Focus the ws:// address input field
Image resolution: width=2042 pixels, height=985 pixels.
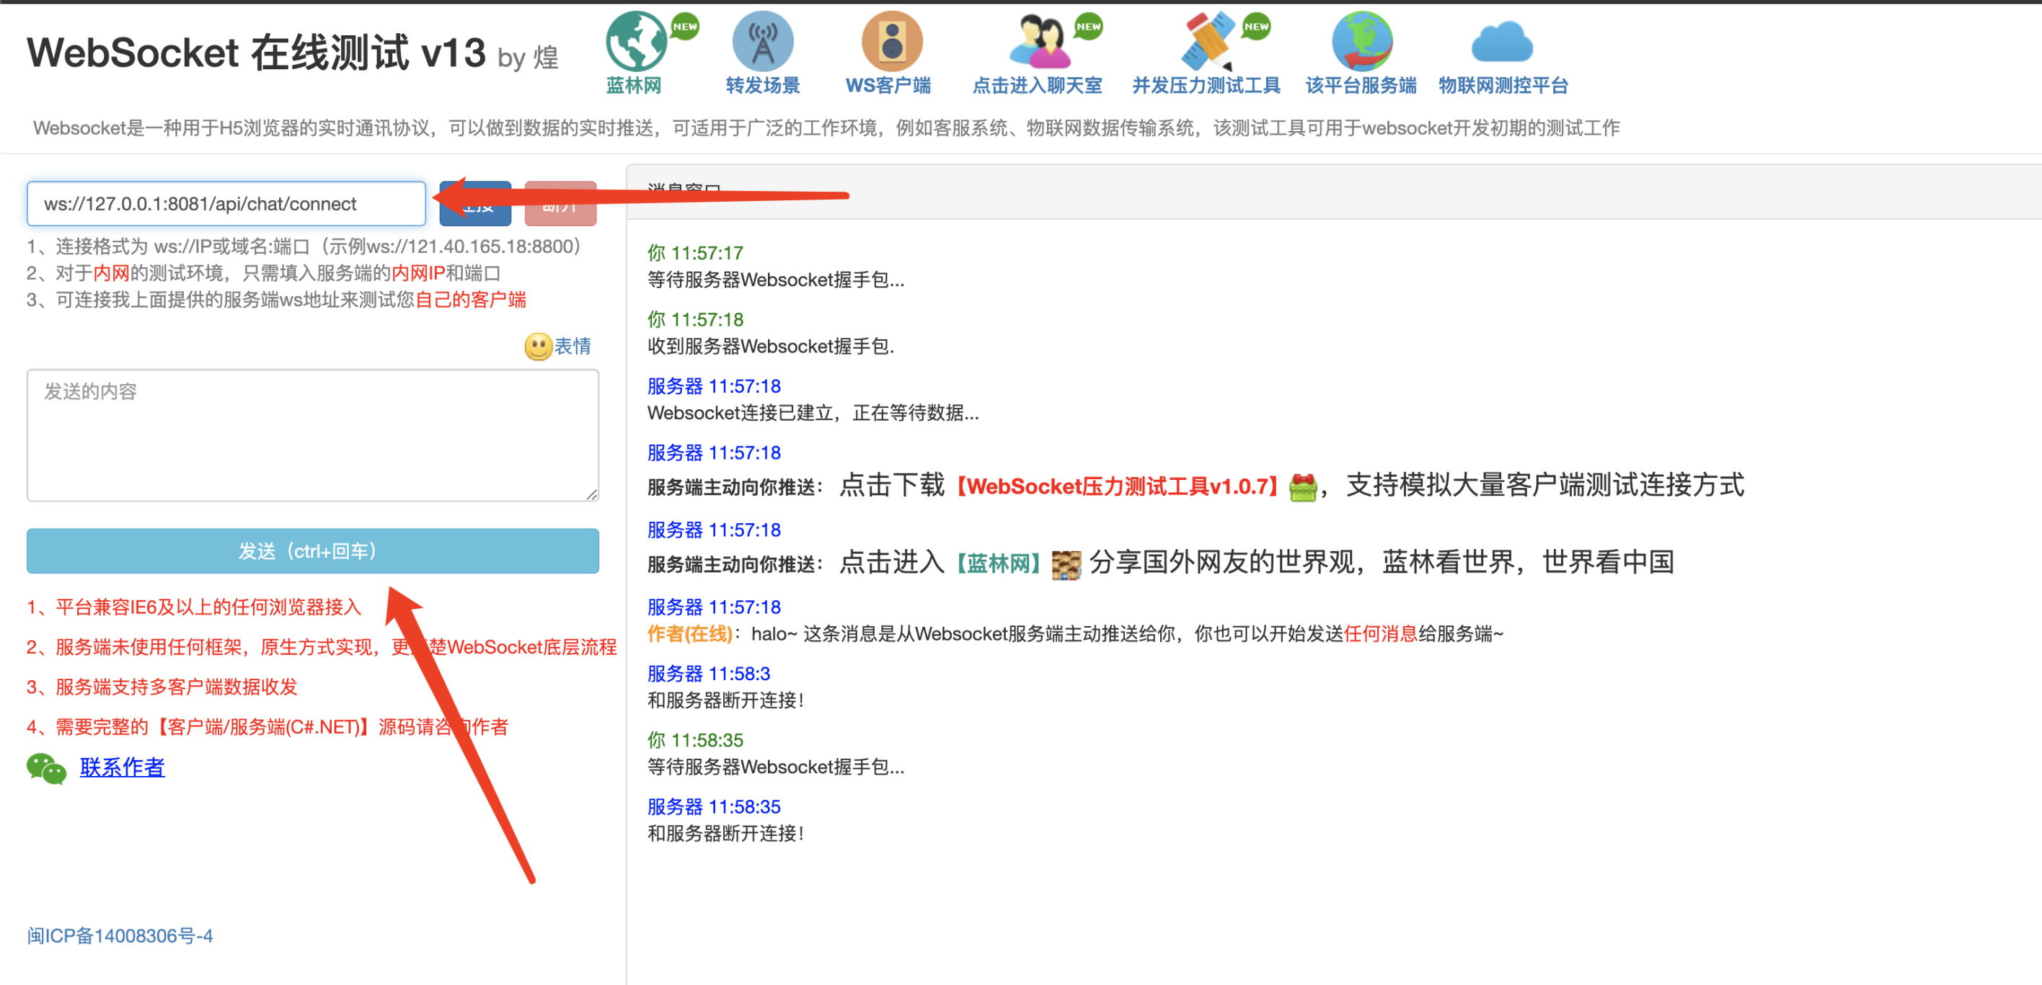coord(226,204)
